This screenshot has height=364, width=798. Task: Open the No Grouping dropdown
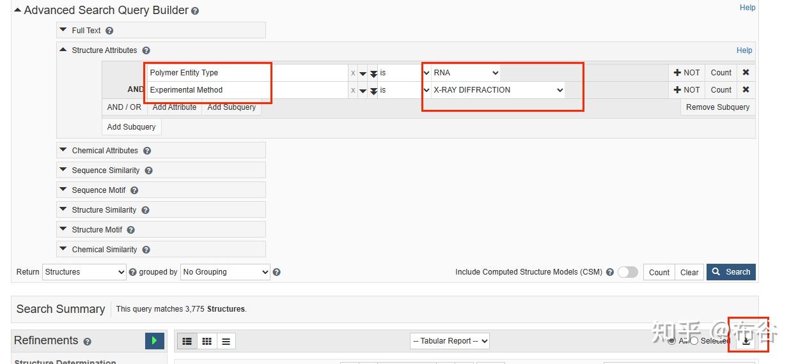225,272
